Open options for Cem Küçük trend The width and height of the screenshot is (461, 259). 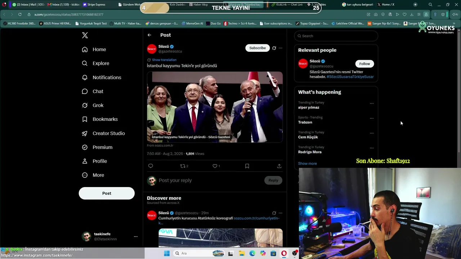tap(372, 133)
